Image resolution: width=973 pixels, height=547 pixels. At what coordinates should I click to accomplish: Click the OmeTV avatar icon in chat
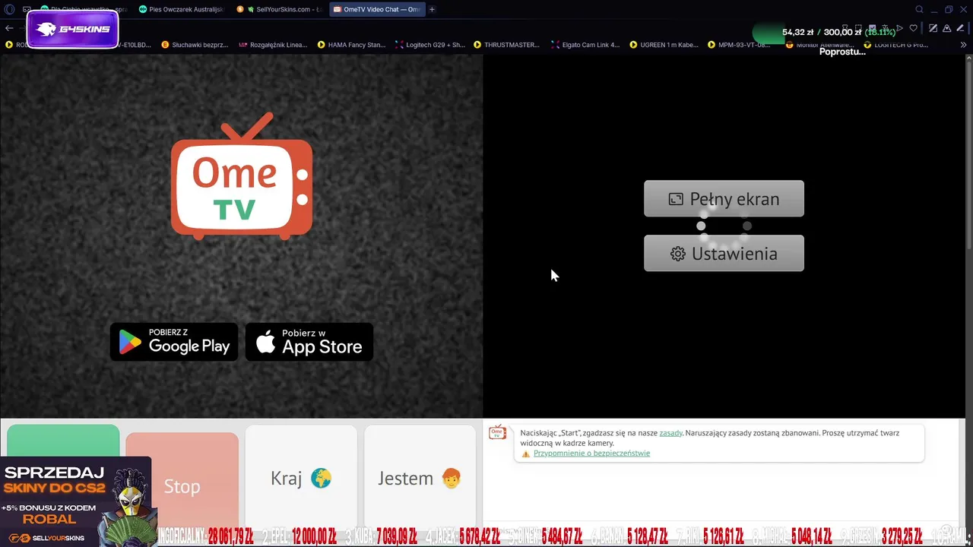point(497,432)
